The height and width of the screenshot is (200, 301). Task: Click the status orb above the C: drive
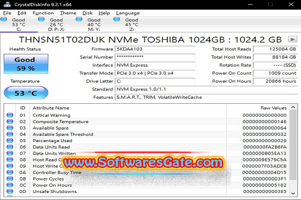pyautogui.click(x=4, y=19)
